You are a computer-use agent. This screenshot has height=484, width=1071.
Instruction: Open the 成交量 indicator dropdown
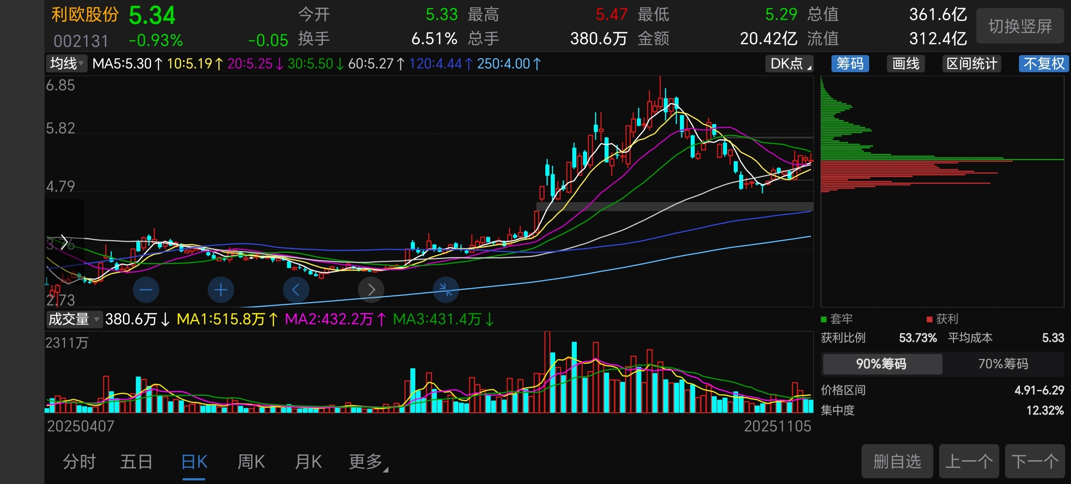(x=74, y=320)
